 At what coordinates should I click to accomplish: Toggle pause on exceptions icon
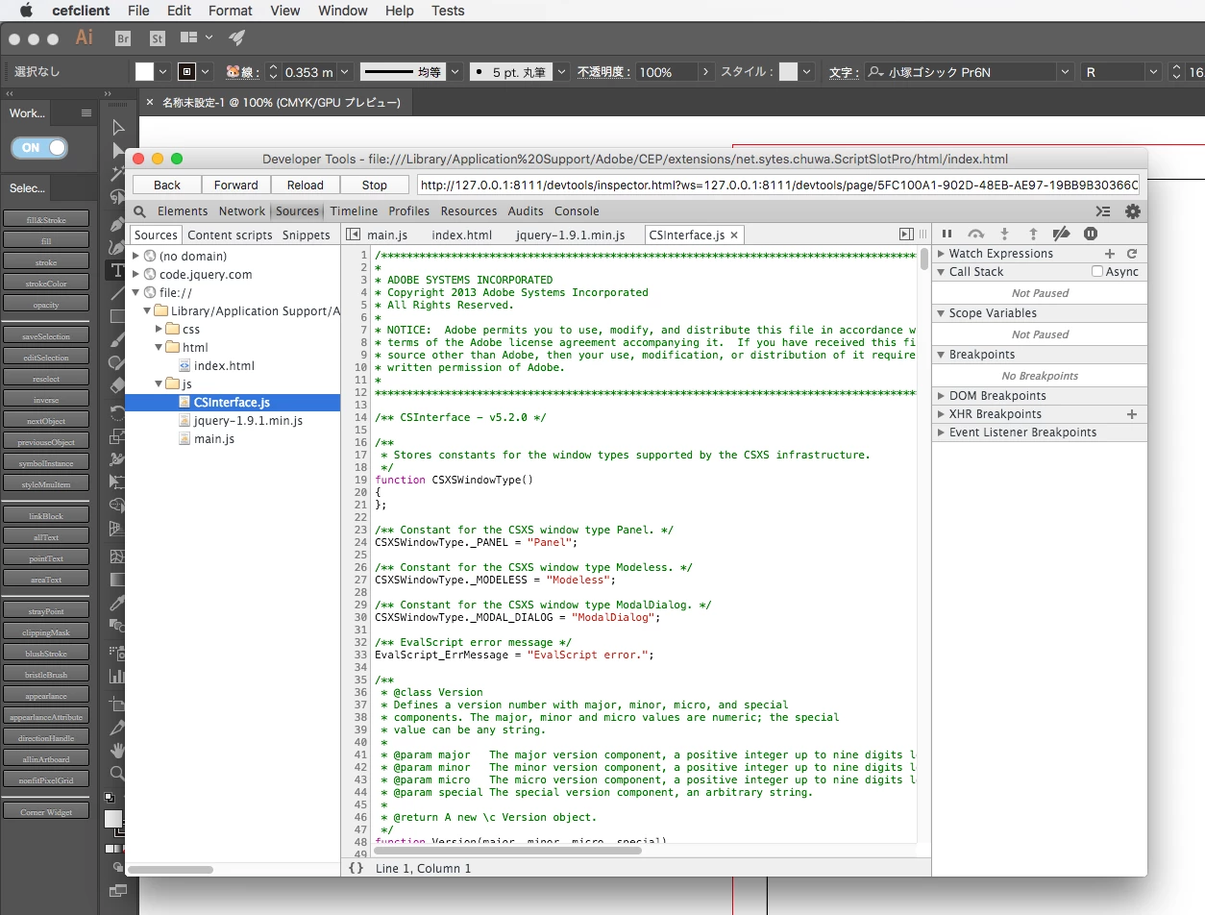[x=1091, y=234]
